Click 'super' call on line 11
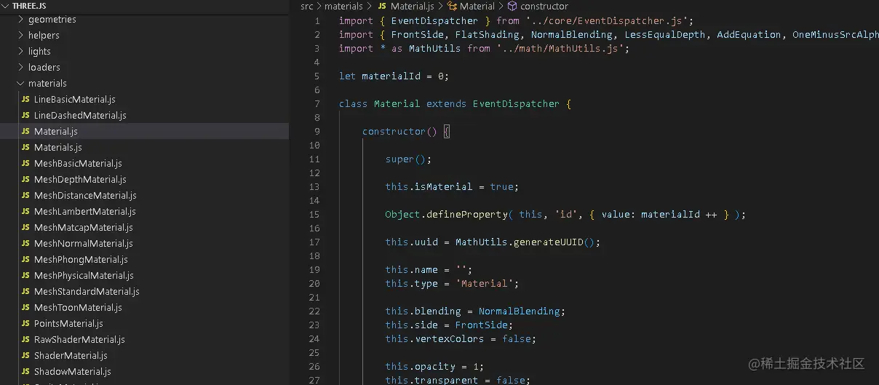This screenshot has width=879, height=385. click(399, 159)
